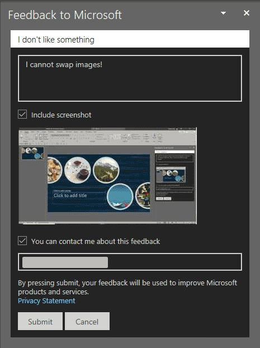Select the 'I don't like something' header
The image size is (260, 348).
(x=130, y=39)
